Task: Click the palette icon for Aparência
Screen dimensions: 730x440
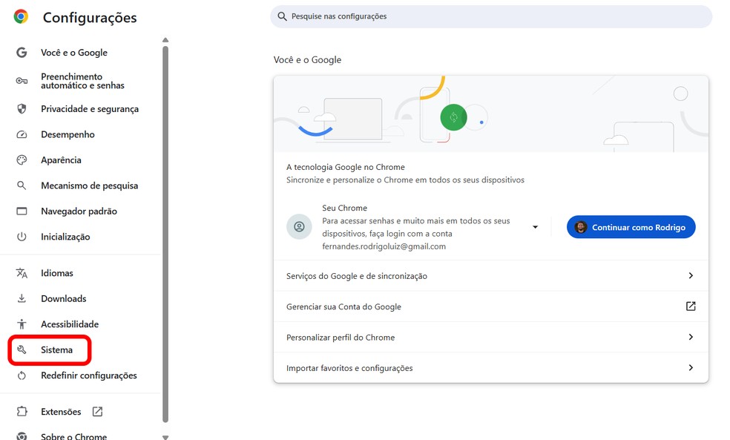Action: point(22,160)
